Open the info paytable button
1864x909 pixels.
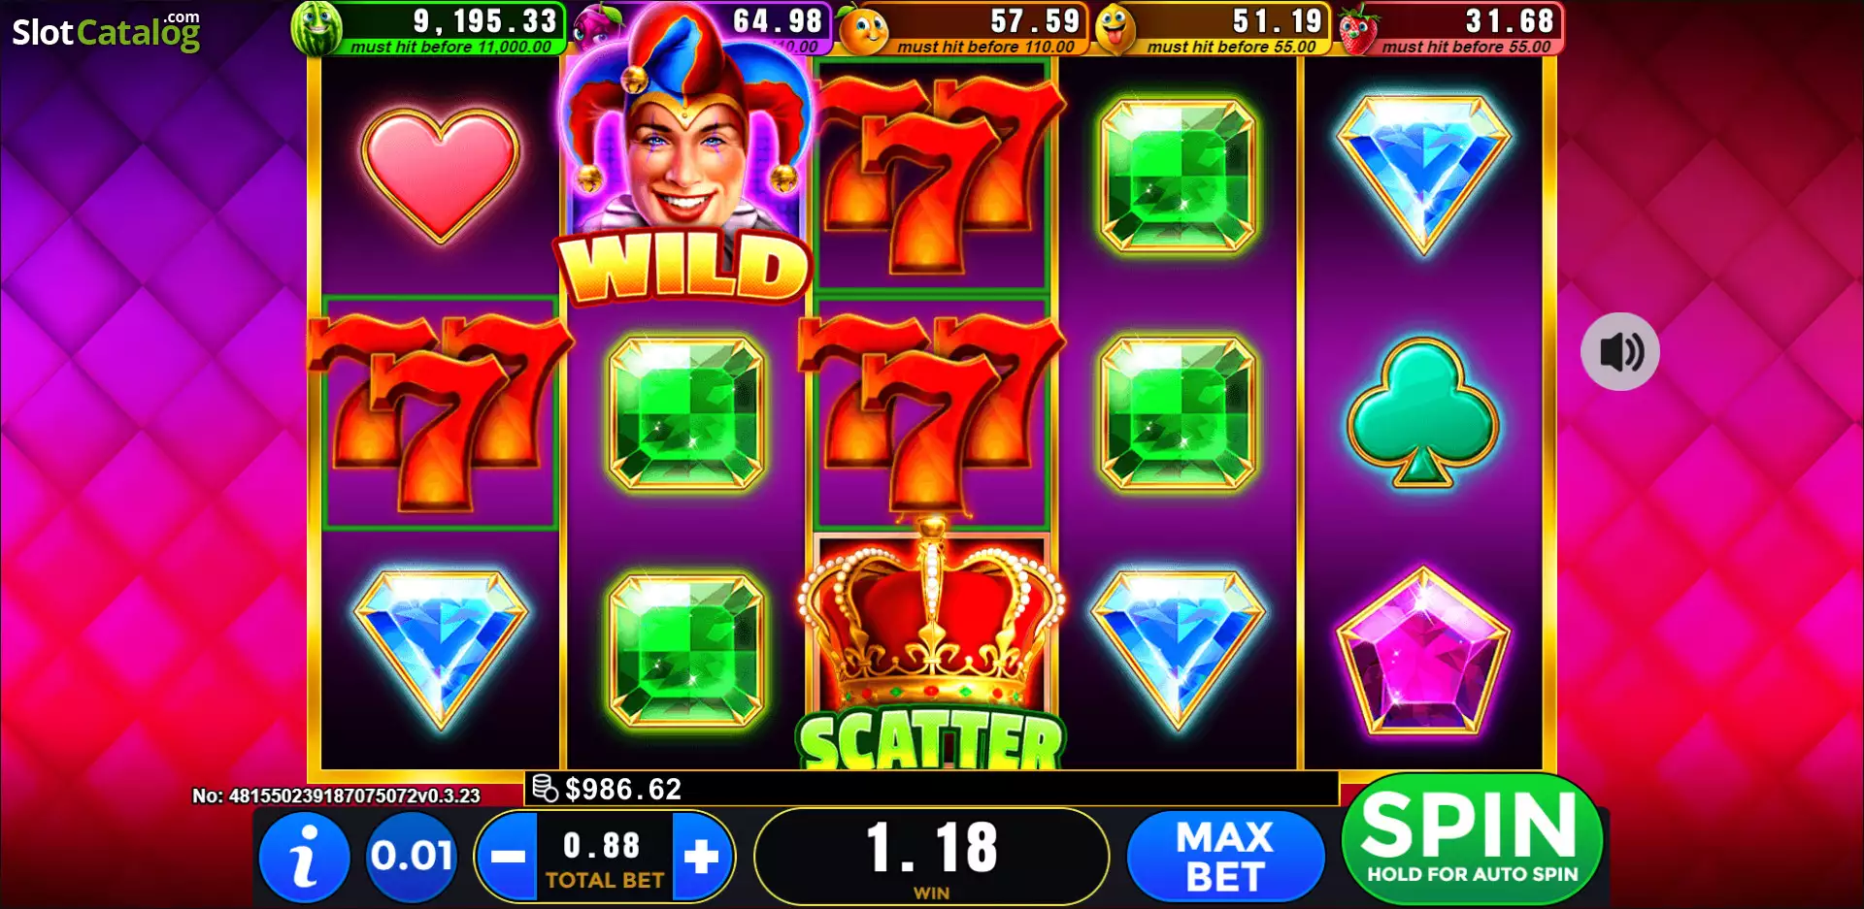tap(305, 857)
